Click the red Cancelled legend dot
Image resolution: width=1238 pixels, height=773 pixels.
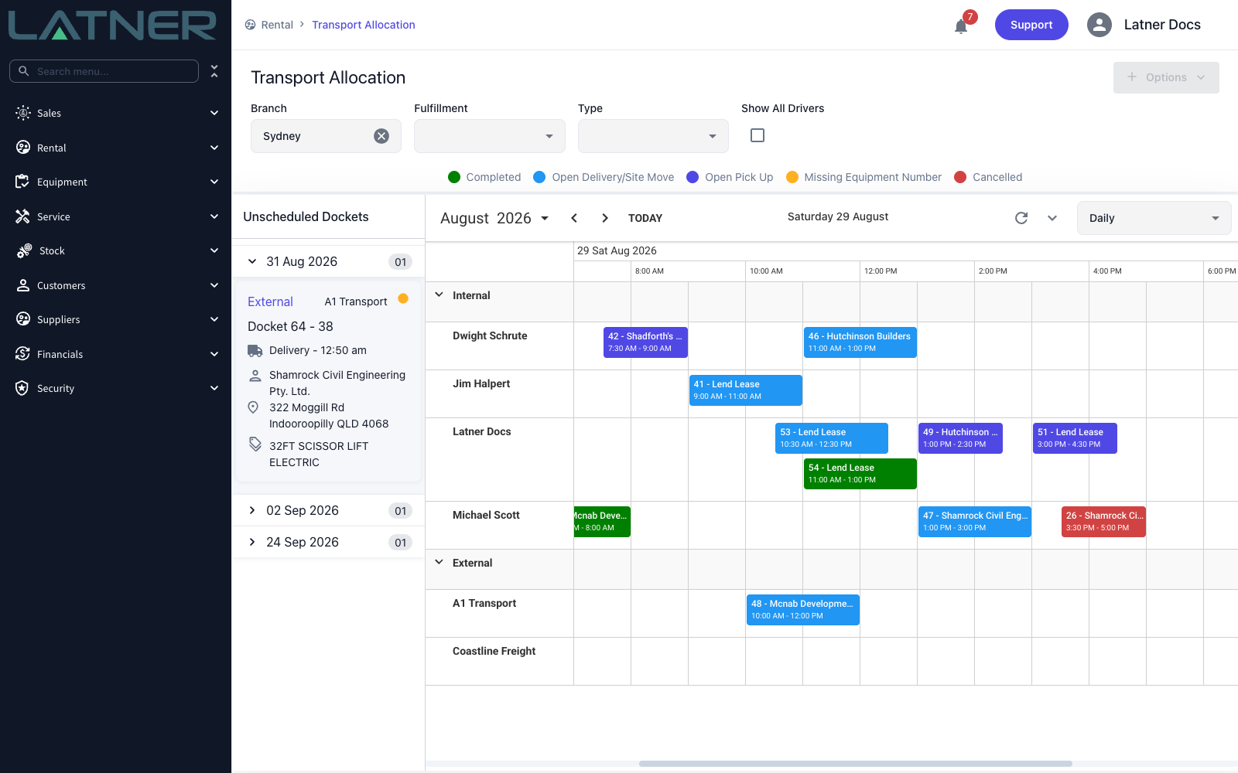pos(960,177)
